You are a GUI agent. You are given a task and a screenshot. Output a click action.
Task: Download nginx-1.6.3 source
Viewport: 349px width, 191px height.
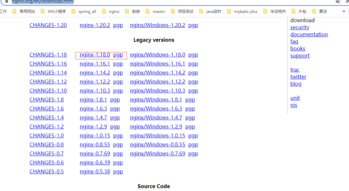click(x=93, y=109)
